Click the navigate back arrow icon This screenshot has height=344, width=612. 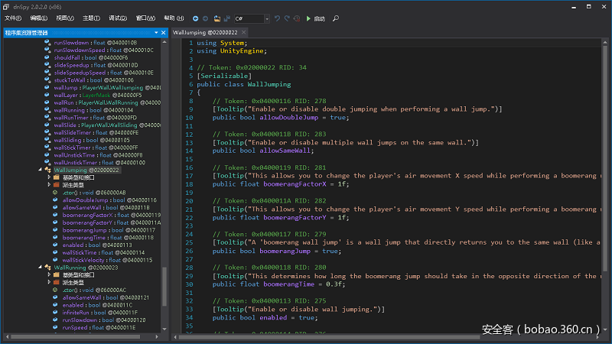(195, 18)
